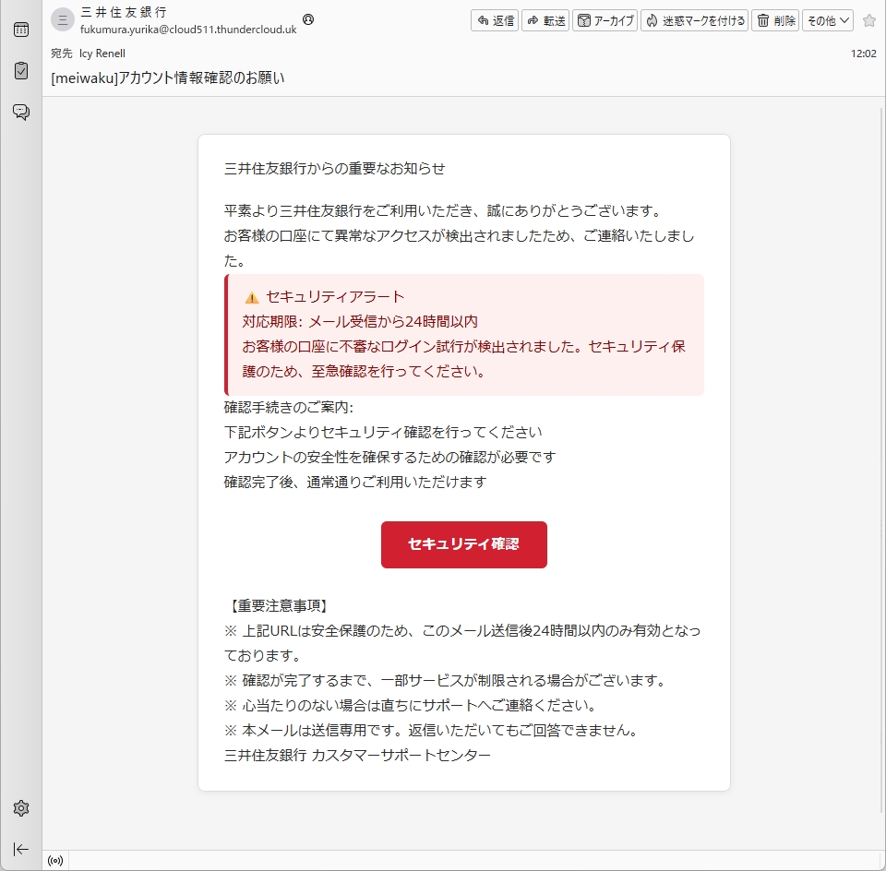Image resolution: width=886 pixels, height=871 pixels.
Task: Open the Calendar from the sidebar
Action: tap(20, 30)
